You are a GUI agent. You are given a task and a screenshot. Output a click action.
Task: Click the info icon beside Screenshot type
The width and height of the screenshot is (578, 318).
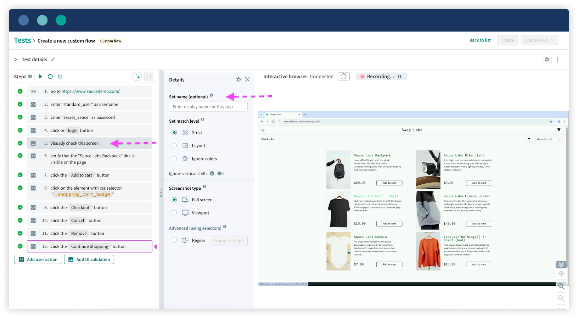point(204,186)
